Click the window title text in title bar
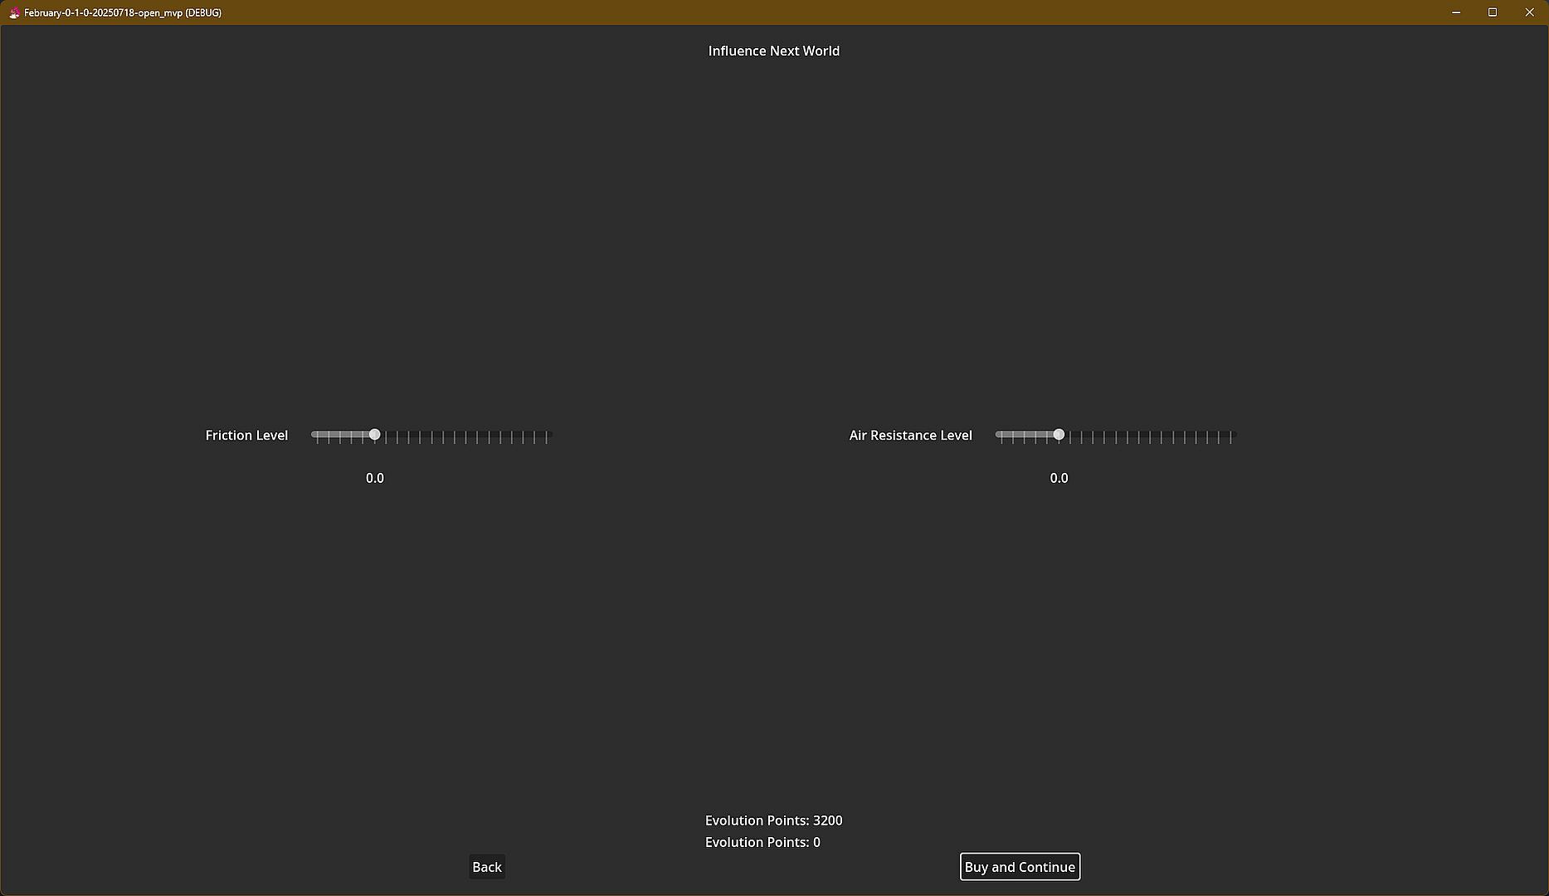This screenshot has height=896, width=1549. (123, 12)
